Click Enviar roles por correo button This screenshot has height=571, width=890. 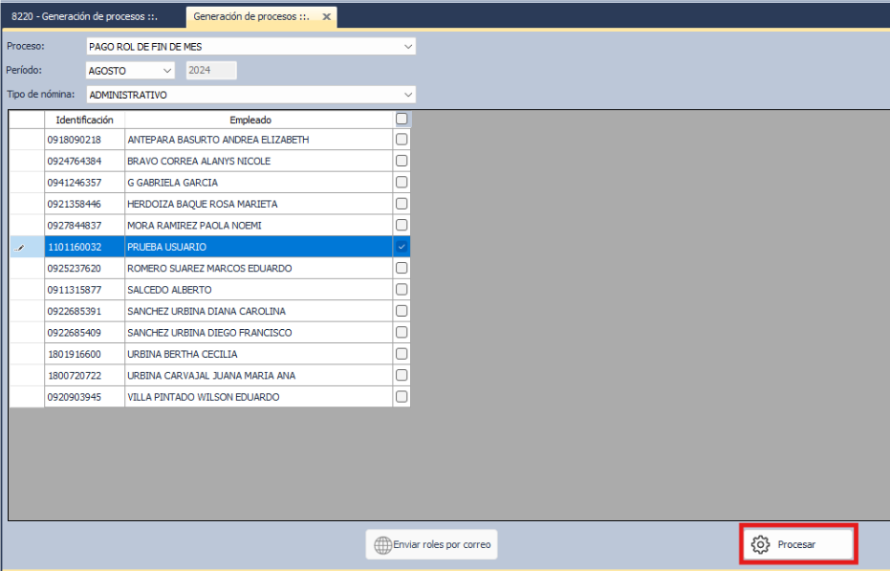(x=431, y=545)
